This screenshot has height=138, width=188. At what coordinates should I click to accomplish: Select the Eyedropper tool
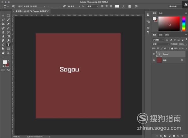(x=8, y=24)
